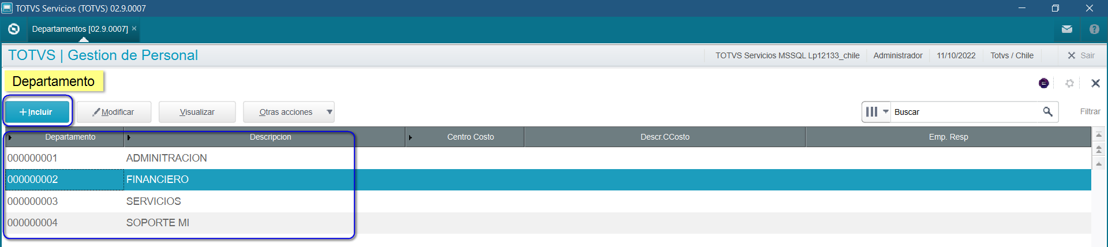
Task: Click the dark round minus icon
Action: tap(1044, 83)
